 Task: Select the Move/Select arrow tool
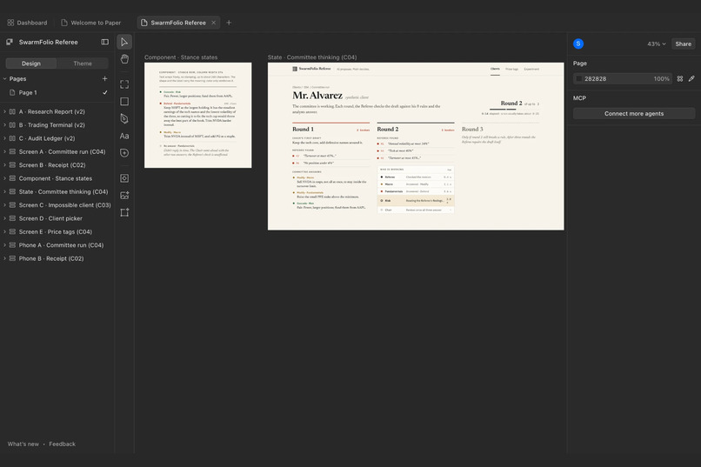[124, 42]
